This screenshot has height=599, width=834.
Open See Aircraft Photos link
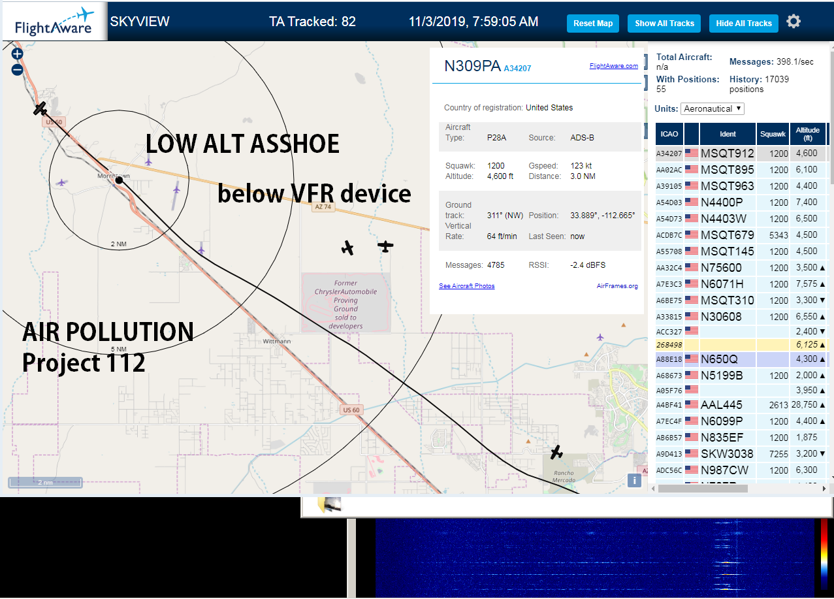(467, 286)
